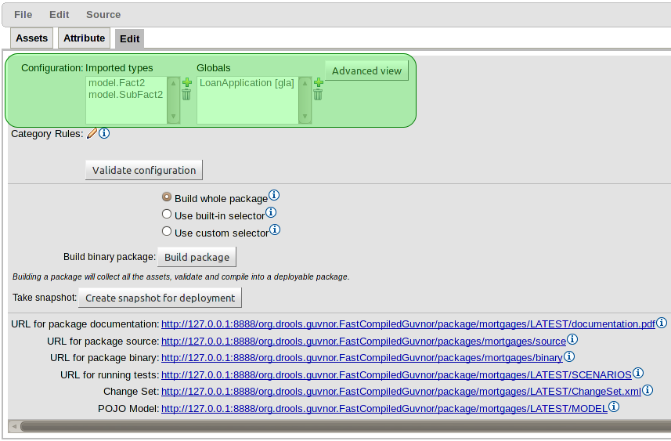The image size is (671, 441).
Task: Click info icon after package documentation URL
Action: pyautogui.click(x=662, y=323)
